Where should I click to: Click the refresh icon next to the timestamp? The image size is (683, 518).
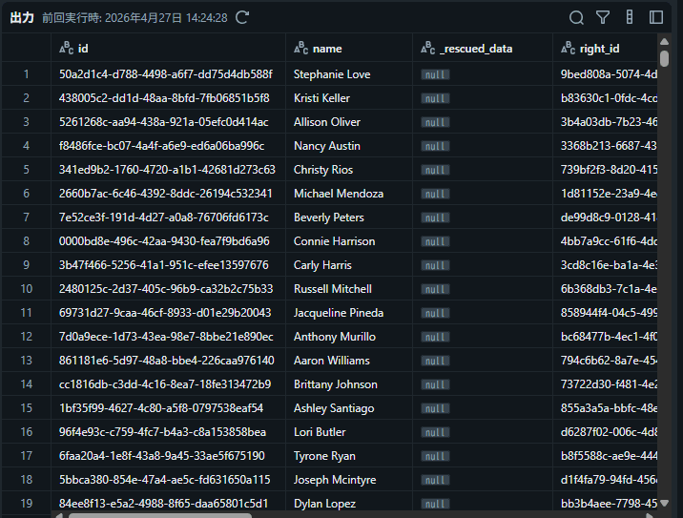pyautogui.click(x=242, y=17)
